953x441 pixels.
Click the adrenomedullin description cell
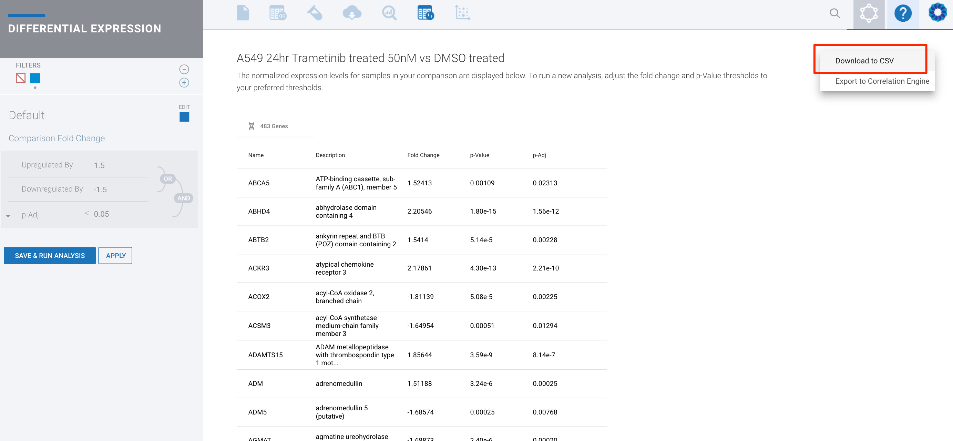pyautogui.click(x=338, y=383)
